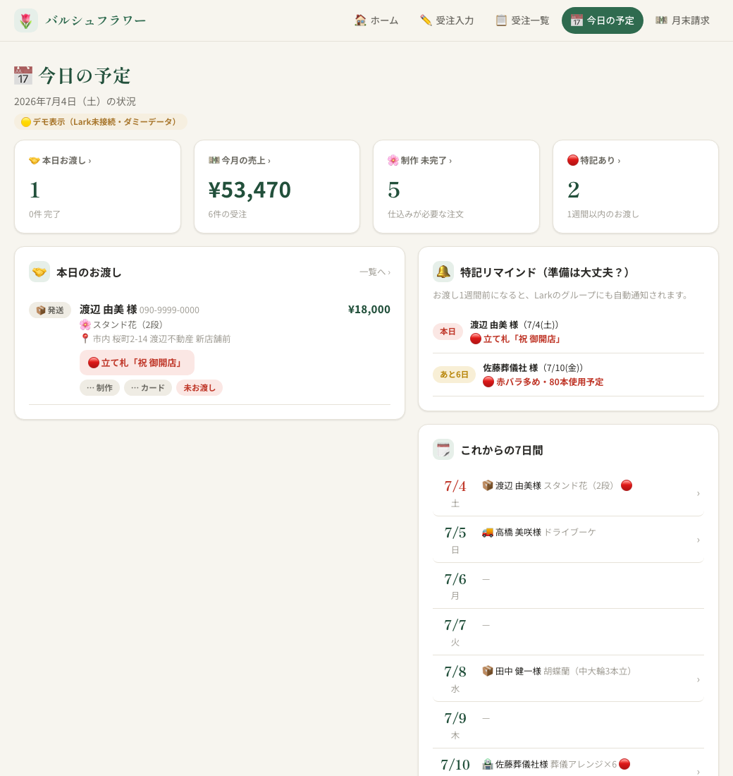733x776 pixels.
Task: Expand the 7/4 schedule row chevron
Action: pos(698,493)
